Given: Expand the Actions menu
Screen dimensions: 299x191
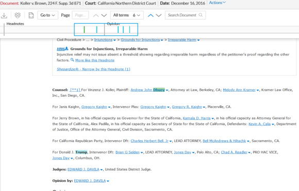Looking at the screenshot, I should coord(218,3).
